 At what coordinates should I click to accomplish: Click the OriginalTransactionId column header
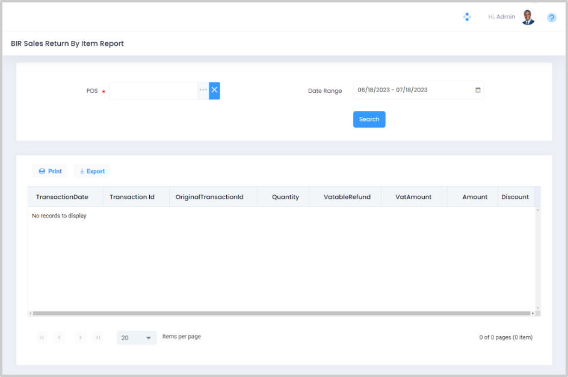(209, 197)
